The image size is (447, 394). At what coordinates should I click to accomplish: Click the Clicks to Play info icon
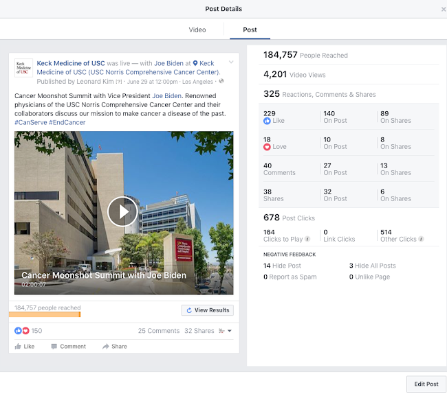[307, 239]
